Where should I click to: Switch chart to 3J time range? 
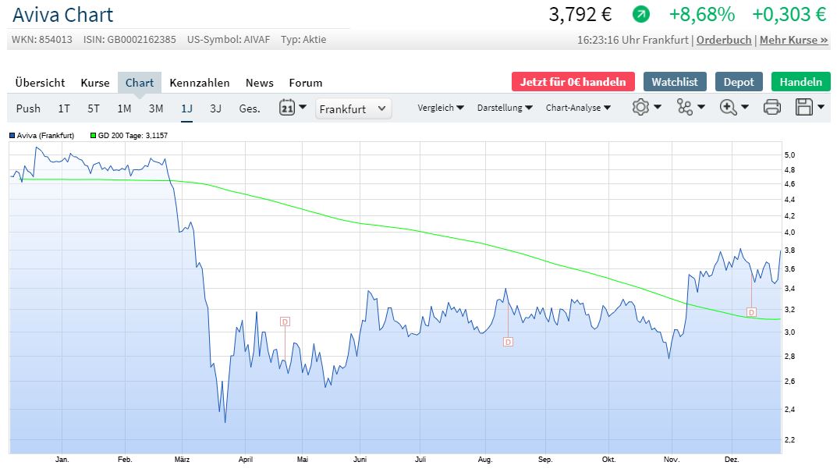click(x=215, y=108)
